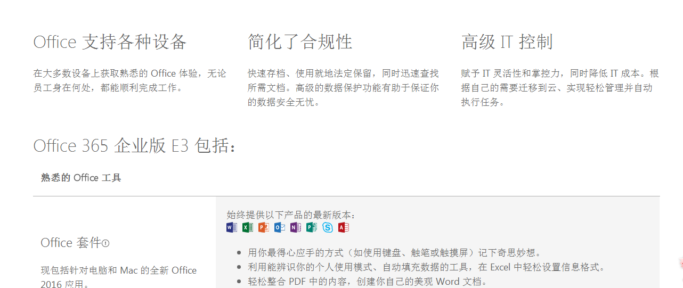Click 始终提供以下产品的最新版本 text
Screen dimensions: 683x288
pyautogui.click(x=291, y=215)
